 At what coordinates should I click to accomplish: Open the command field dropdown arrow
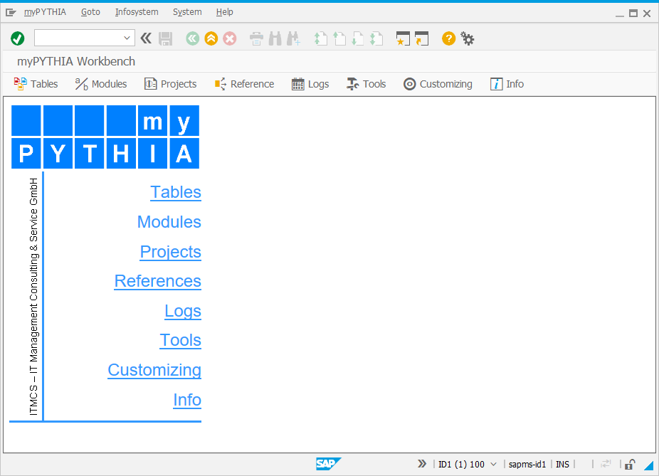(127, 38)
